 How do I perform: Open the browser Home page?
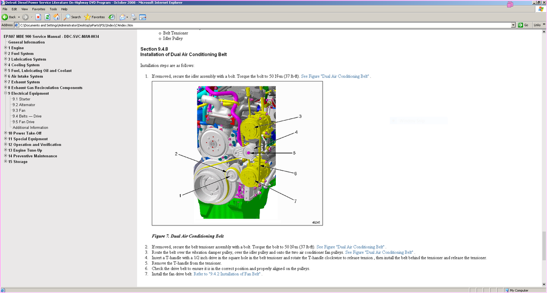[56, 17]
